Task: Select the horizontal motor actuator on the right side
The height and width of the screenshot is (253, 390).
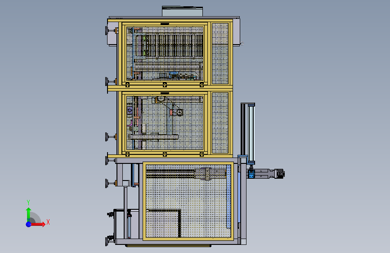Action: tap(266, 174)
